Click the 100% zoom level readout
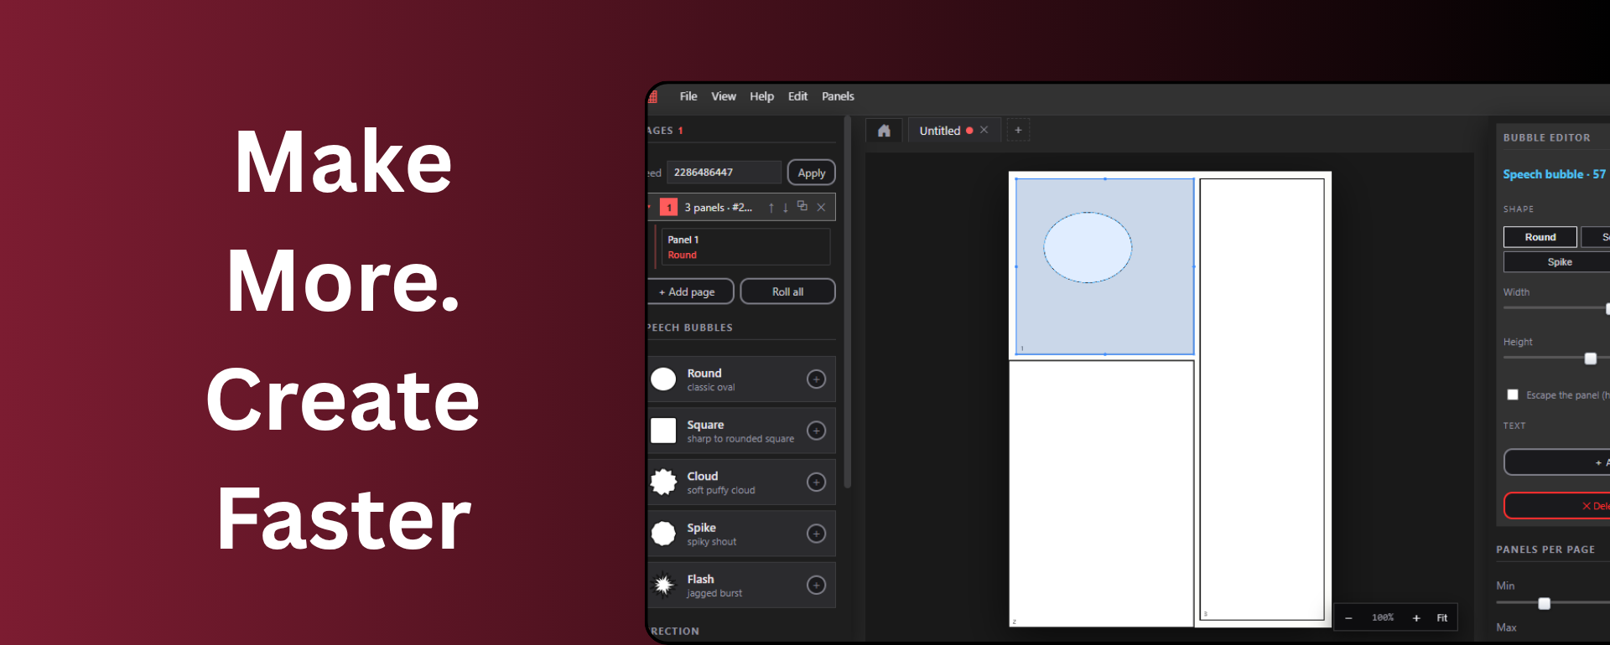Viewport: 1610px width, 645px height. 1382,618
